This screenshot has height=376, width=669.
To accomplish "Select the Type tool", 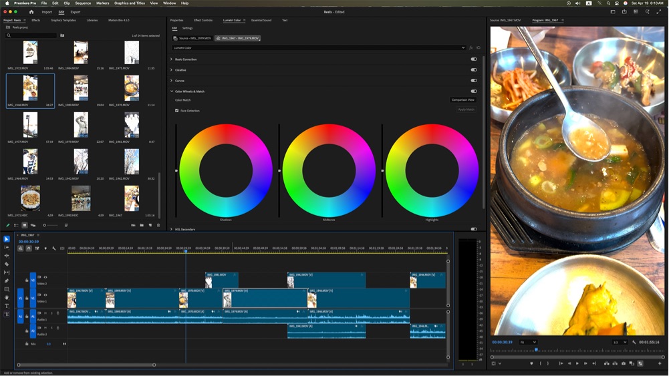I will click(x=7, y=306).
